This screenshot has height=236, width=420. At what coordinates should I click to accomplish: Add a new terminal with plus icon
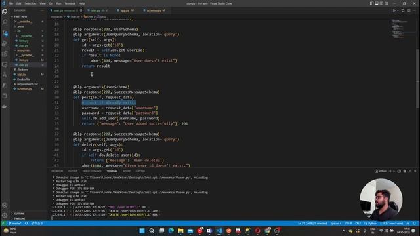[x=390, y=171]
